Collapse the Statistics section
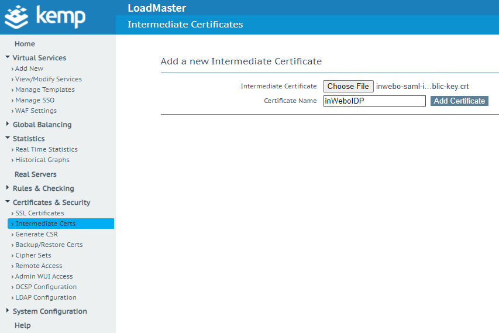Image resolution: width=499 pixels, height=333 pixels. [x=8, y=138]
